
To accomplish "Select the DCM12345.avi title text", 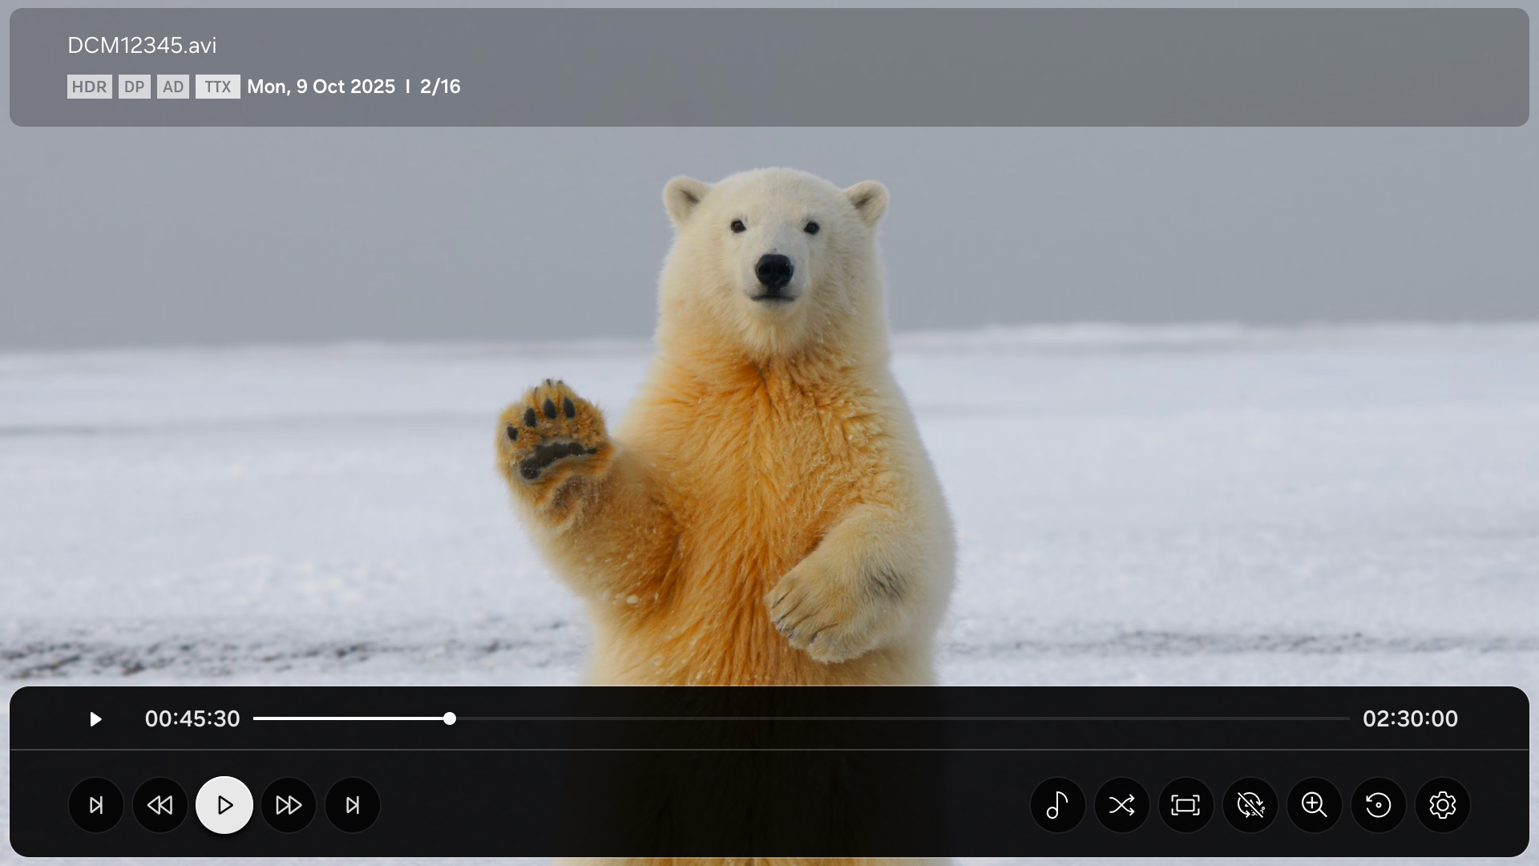I will 141,46.
